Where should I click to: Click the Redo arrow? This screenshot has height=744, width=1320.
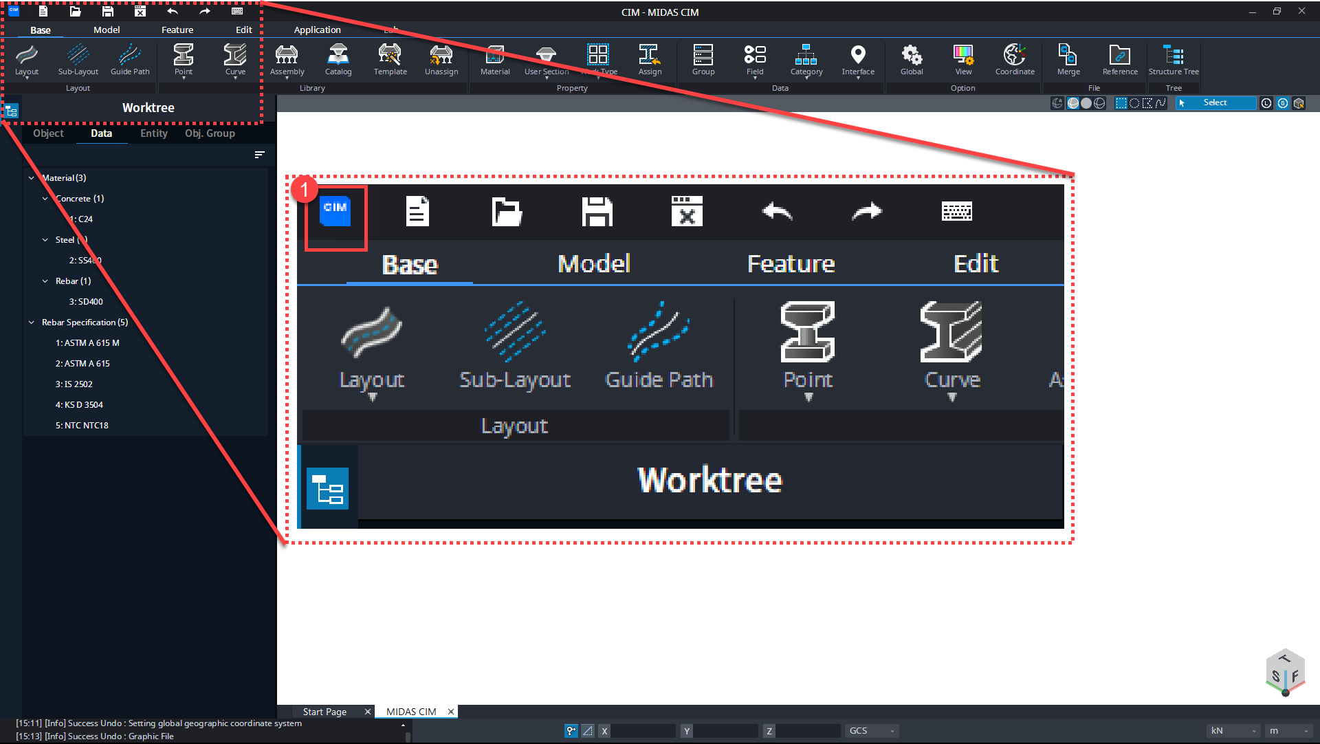[x=205, y=11]
